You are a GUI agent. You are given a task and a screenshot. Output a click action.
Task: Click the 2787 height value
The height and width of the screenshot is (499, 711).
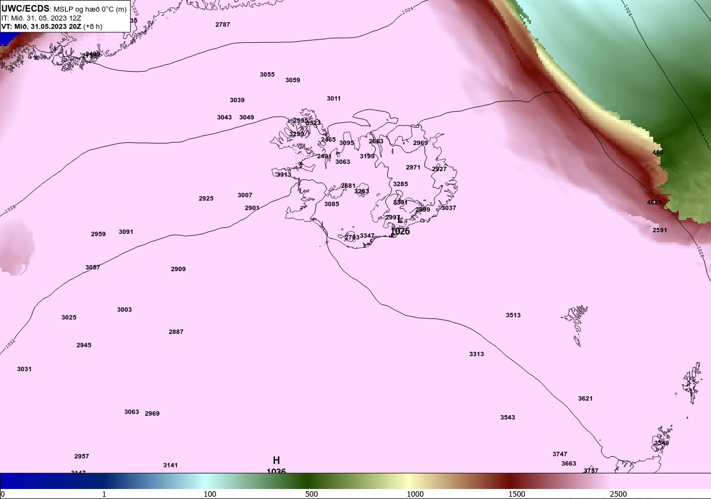(223, 24)
